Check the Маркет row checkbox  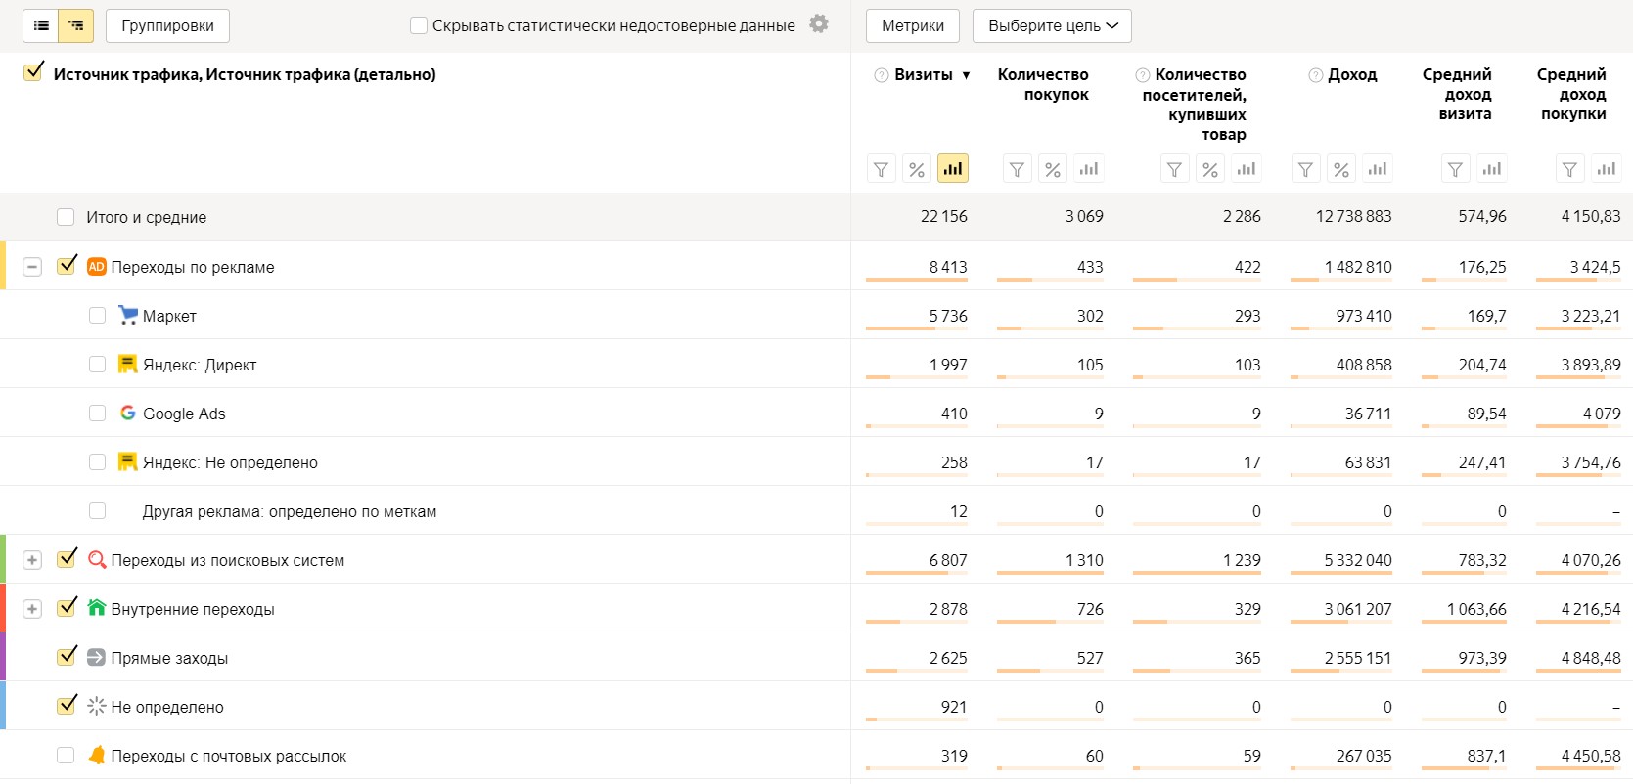97,315
